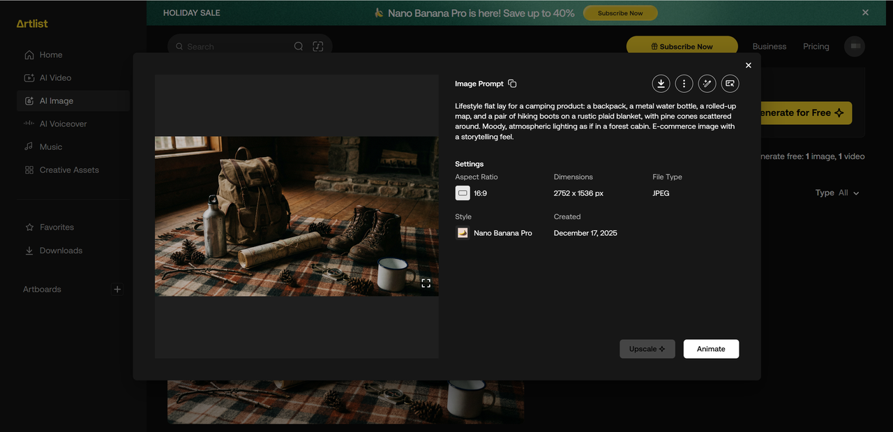The image size is (893, 432).
Task: Go to AI Video in sidebar
Action: [55, 77]
